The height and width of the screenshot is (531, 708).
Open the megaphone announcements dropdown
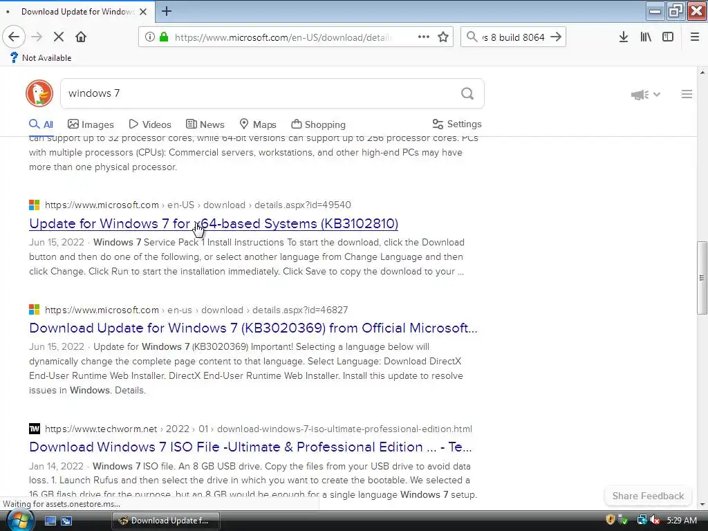pos(645,94)
